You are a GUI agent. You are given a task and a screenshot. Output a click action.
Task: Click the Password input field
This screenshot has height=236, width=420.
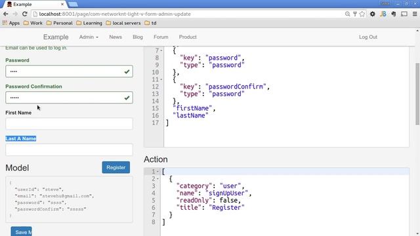(x=69, y=71)
